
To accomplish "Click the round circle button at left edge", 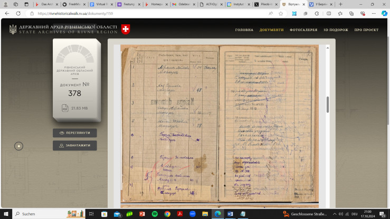I will point(18,146).
